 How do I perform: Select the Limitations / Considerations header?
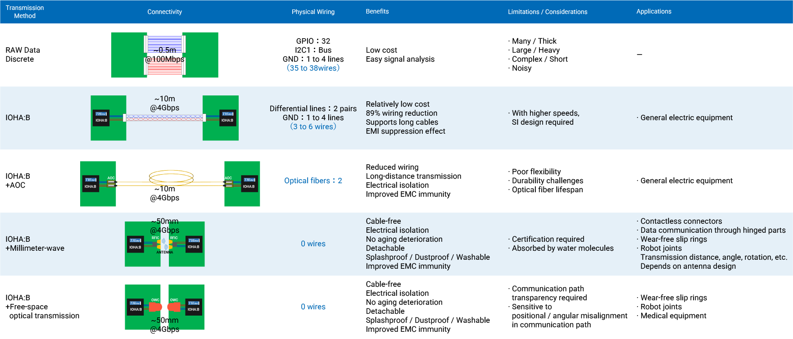coord(548,12)
